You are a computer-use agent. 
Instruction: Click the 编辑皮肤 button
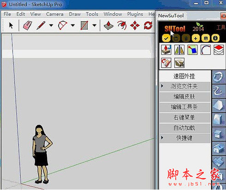(x=185, y=97)
